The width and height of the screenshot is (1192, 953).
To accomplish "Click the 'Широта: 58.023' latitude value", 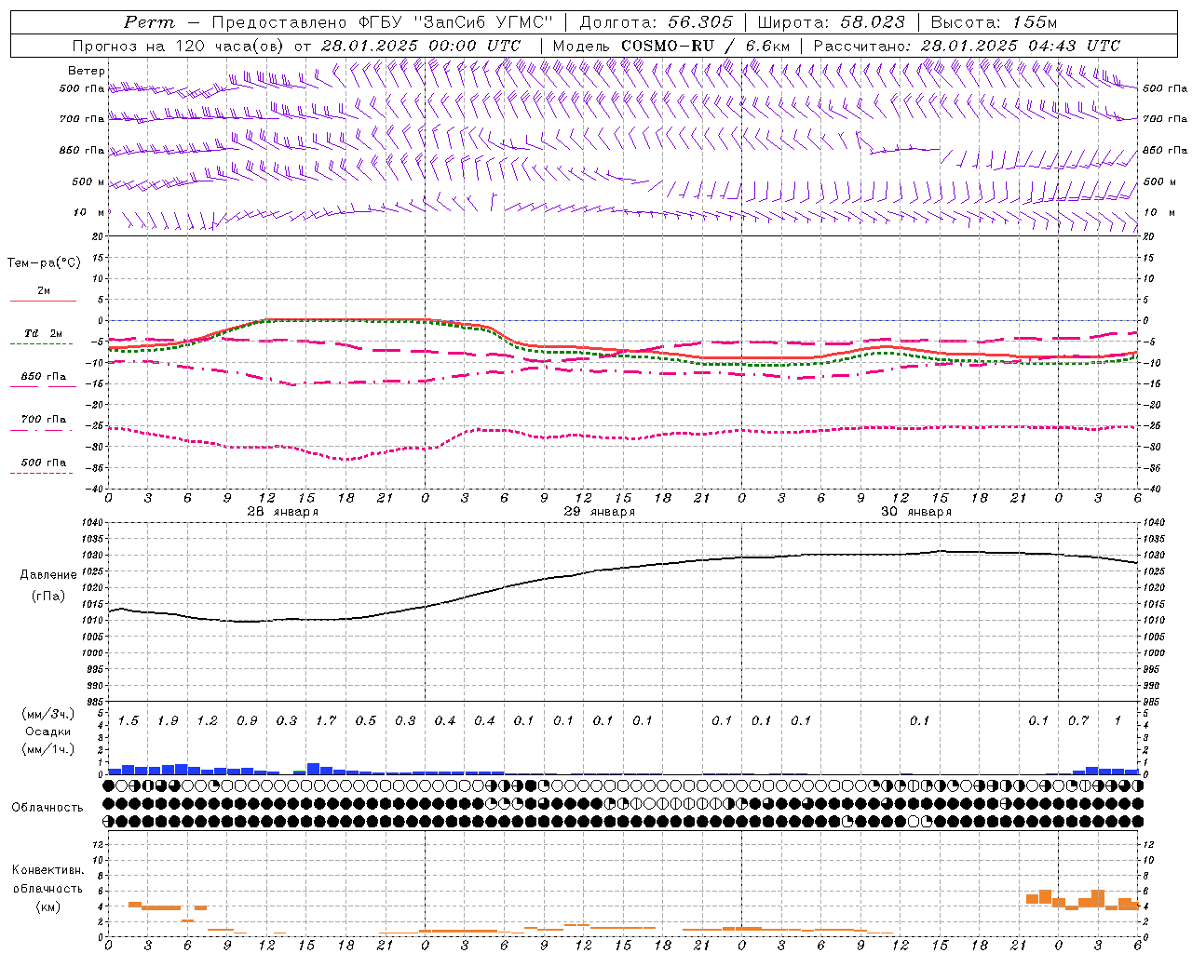I will click(x=831, y=22).
